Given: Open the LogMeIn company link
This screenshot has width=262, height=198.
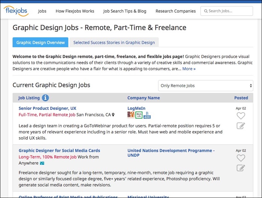Looking at the screenshot, I should [136, 108].
